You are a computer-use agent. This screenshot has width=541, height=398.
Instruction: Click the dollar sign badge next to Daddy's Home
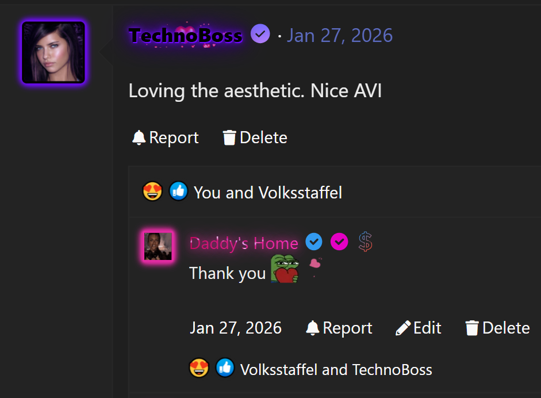pos(365,242)
